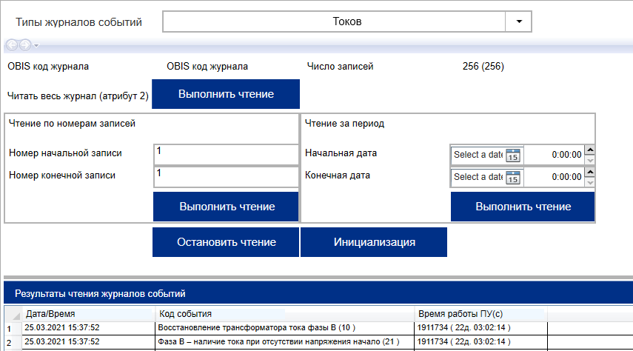
Task: Click row 1 runtime 1911734 cell
Action: (x=481, y=328)
